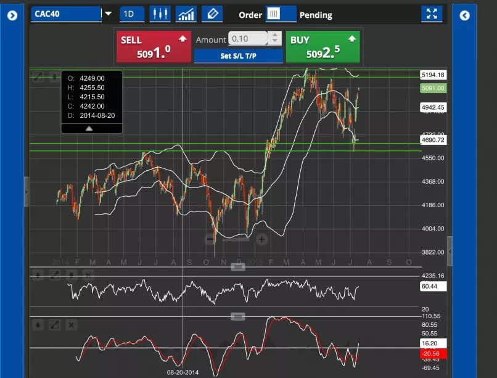Click the 5194.18 price label
The height and width of the screenshot is (378, 497).
click(x=433, y=75)
